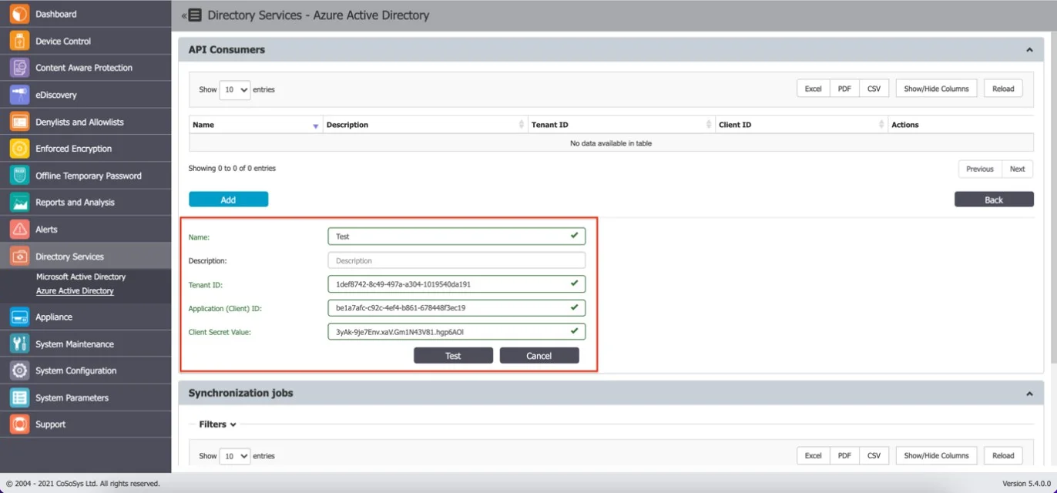Viewport: 1057px width, 493px height.
Task: Click 'Showing 0 to 0 of 0 entries'
Action: (x=232, y=168)
